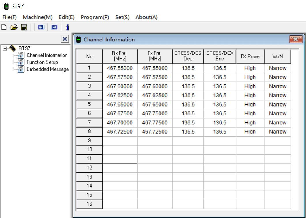Viewport: 306px width, 218px height.
Task: Click the New file toolbar icon
Action: pos(4,27)
